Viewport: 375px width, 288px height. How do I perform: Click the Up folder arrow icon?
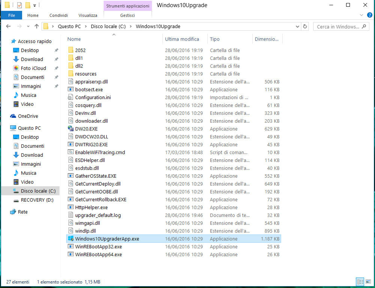(36, 27)
